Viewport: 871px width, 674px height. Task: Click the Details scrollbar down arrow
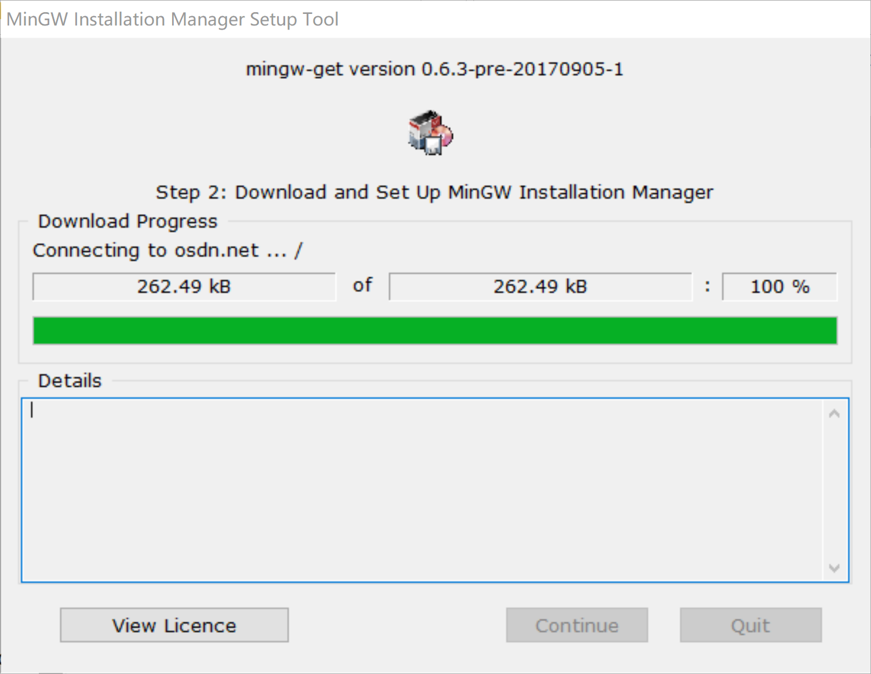pos(834,568)
